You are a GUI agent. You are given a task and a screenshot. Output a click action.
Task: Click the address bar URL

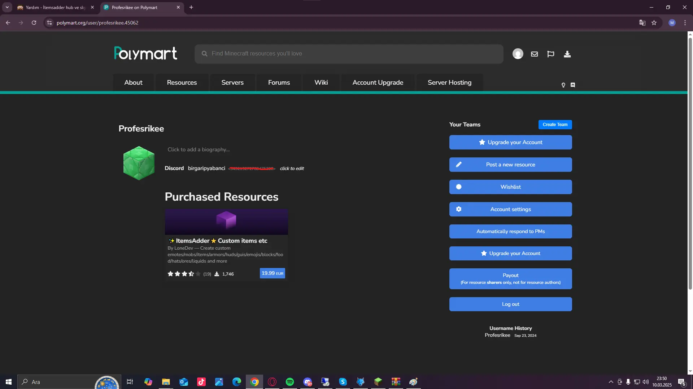click(97, 23)
